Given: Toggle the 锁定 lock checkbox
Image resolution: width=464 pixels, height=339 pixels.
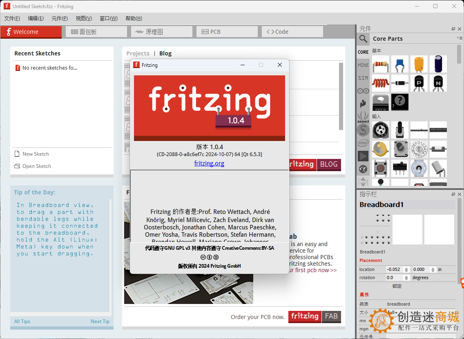Looking at the screenshot, I should click(x=388, y=286).
